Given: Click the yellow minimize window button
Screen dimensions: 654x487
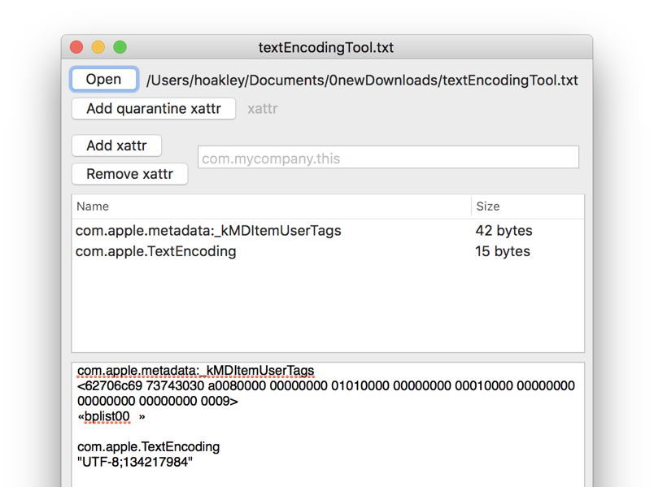Looking at the screenshot, I should point(98,48).
